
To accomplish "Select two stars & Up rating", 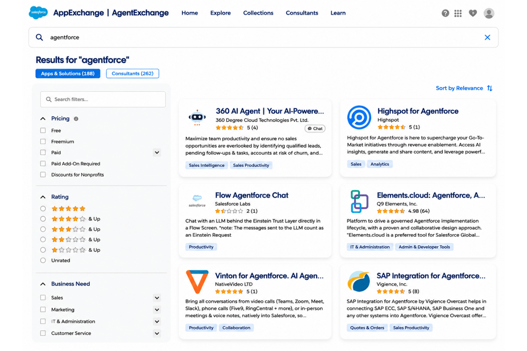I will (x=43, y=239).
